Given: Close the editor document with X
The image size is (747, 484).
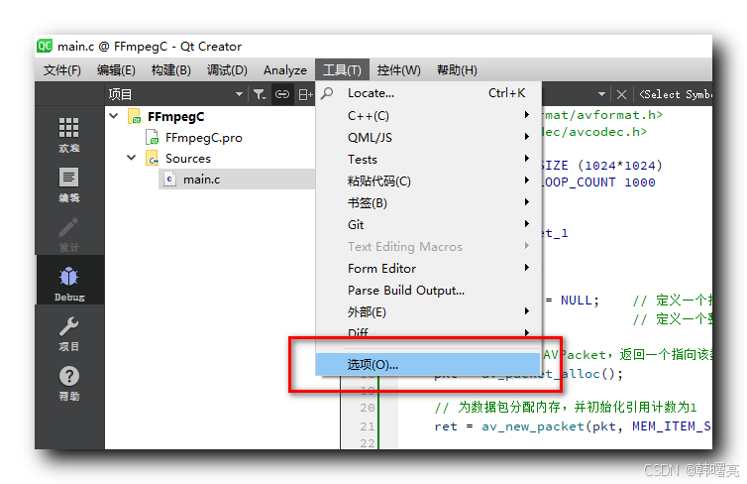Looking at the screenshot, I should [621, 94].
